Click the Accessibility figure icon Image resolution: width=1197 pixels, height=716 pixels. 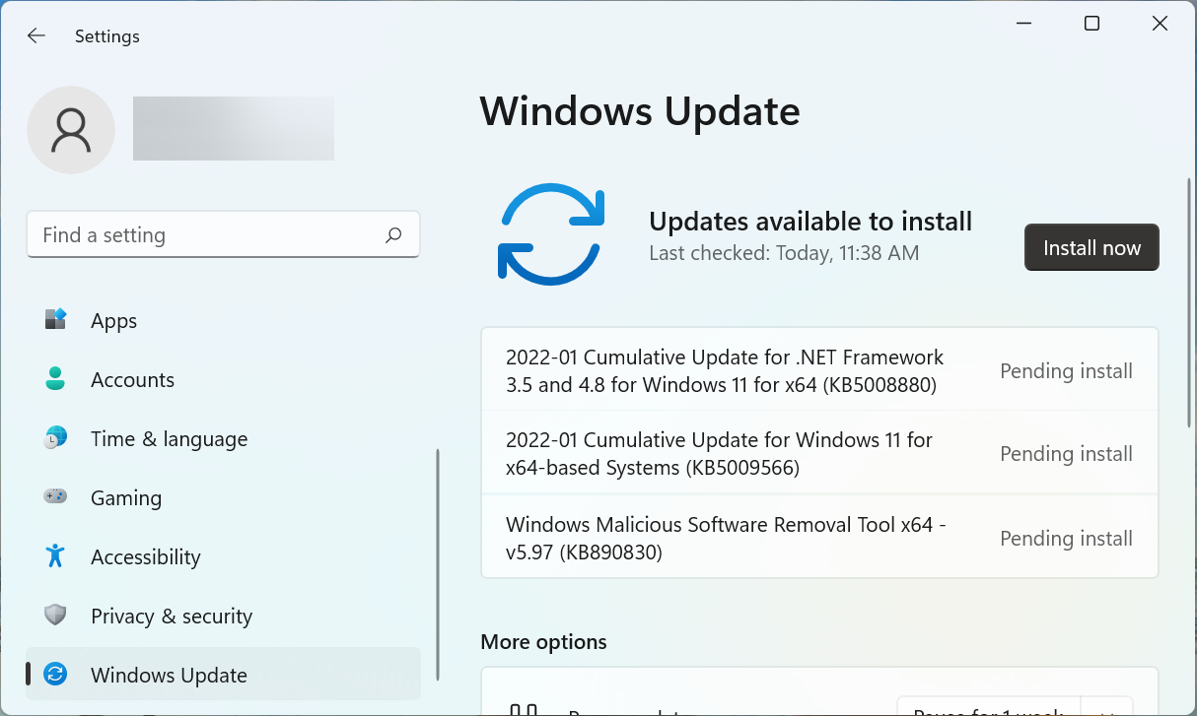pyautogui.click(x=56, y=556)
